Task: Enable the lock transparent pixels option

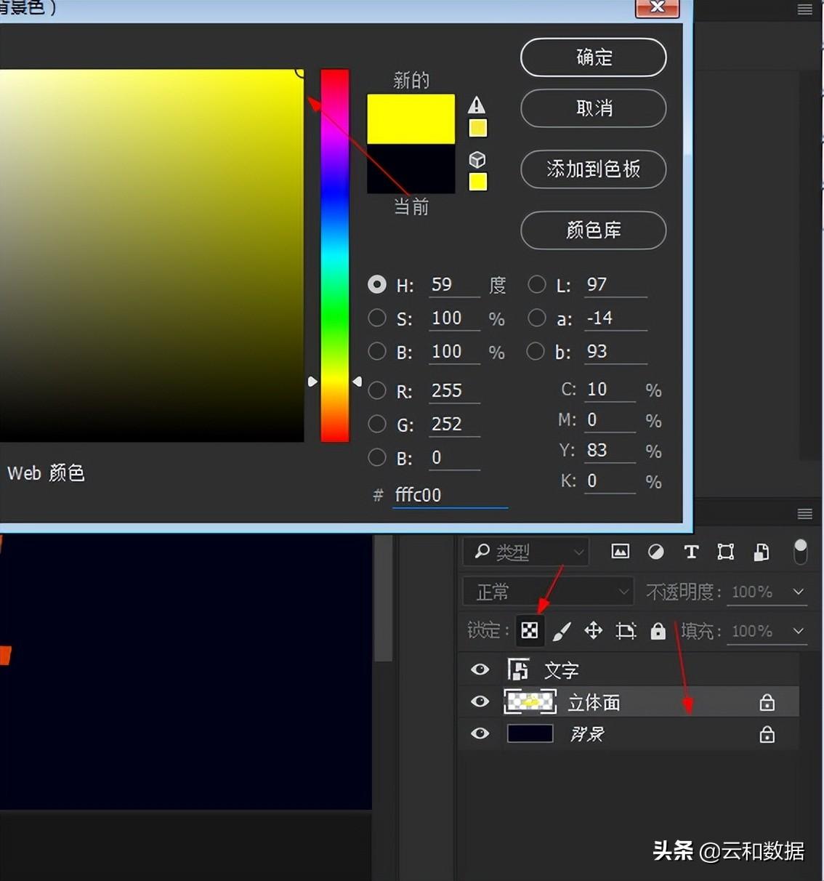Action: coord(529,631)
